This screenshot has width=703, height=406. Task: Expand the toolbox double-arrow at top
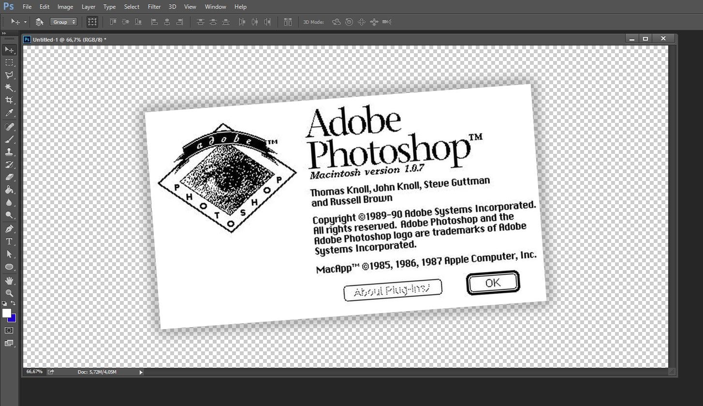pos(4,33)
